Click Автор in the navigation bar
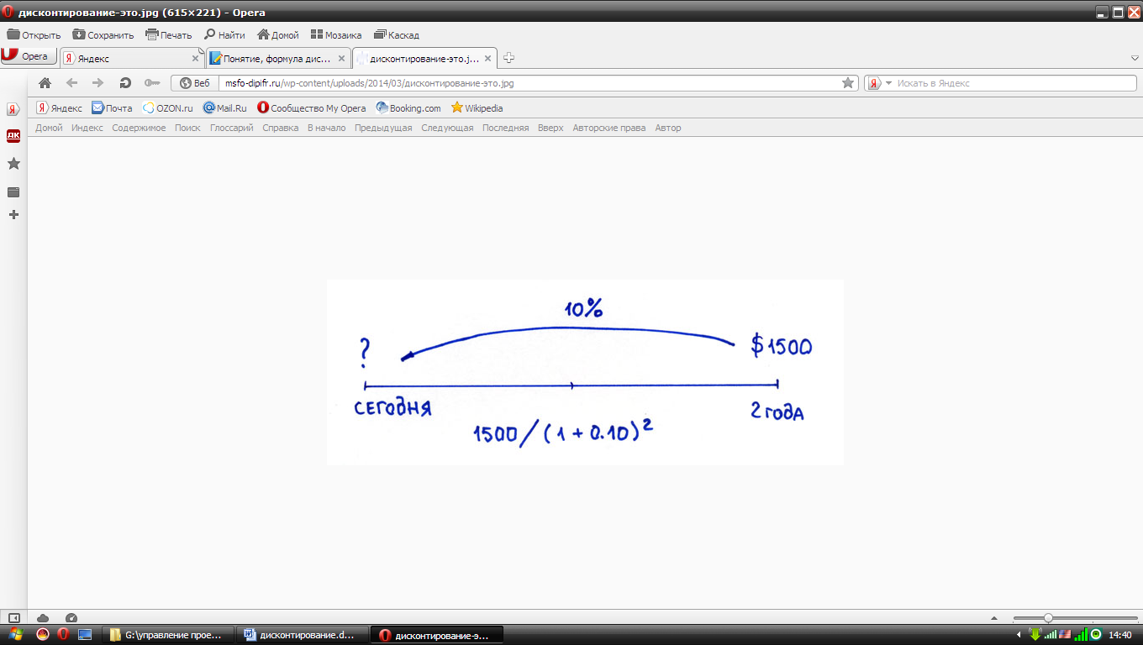The width and height of the screenshot is (1143, 645). pyautogui.click(x=668, y=128)
